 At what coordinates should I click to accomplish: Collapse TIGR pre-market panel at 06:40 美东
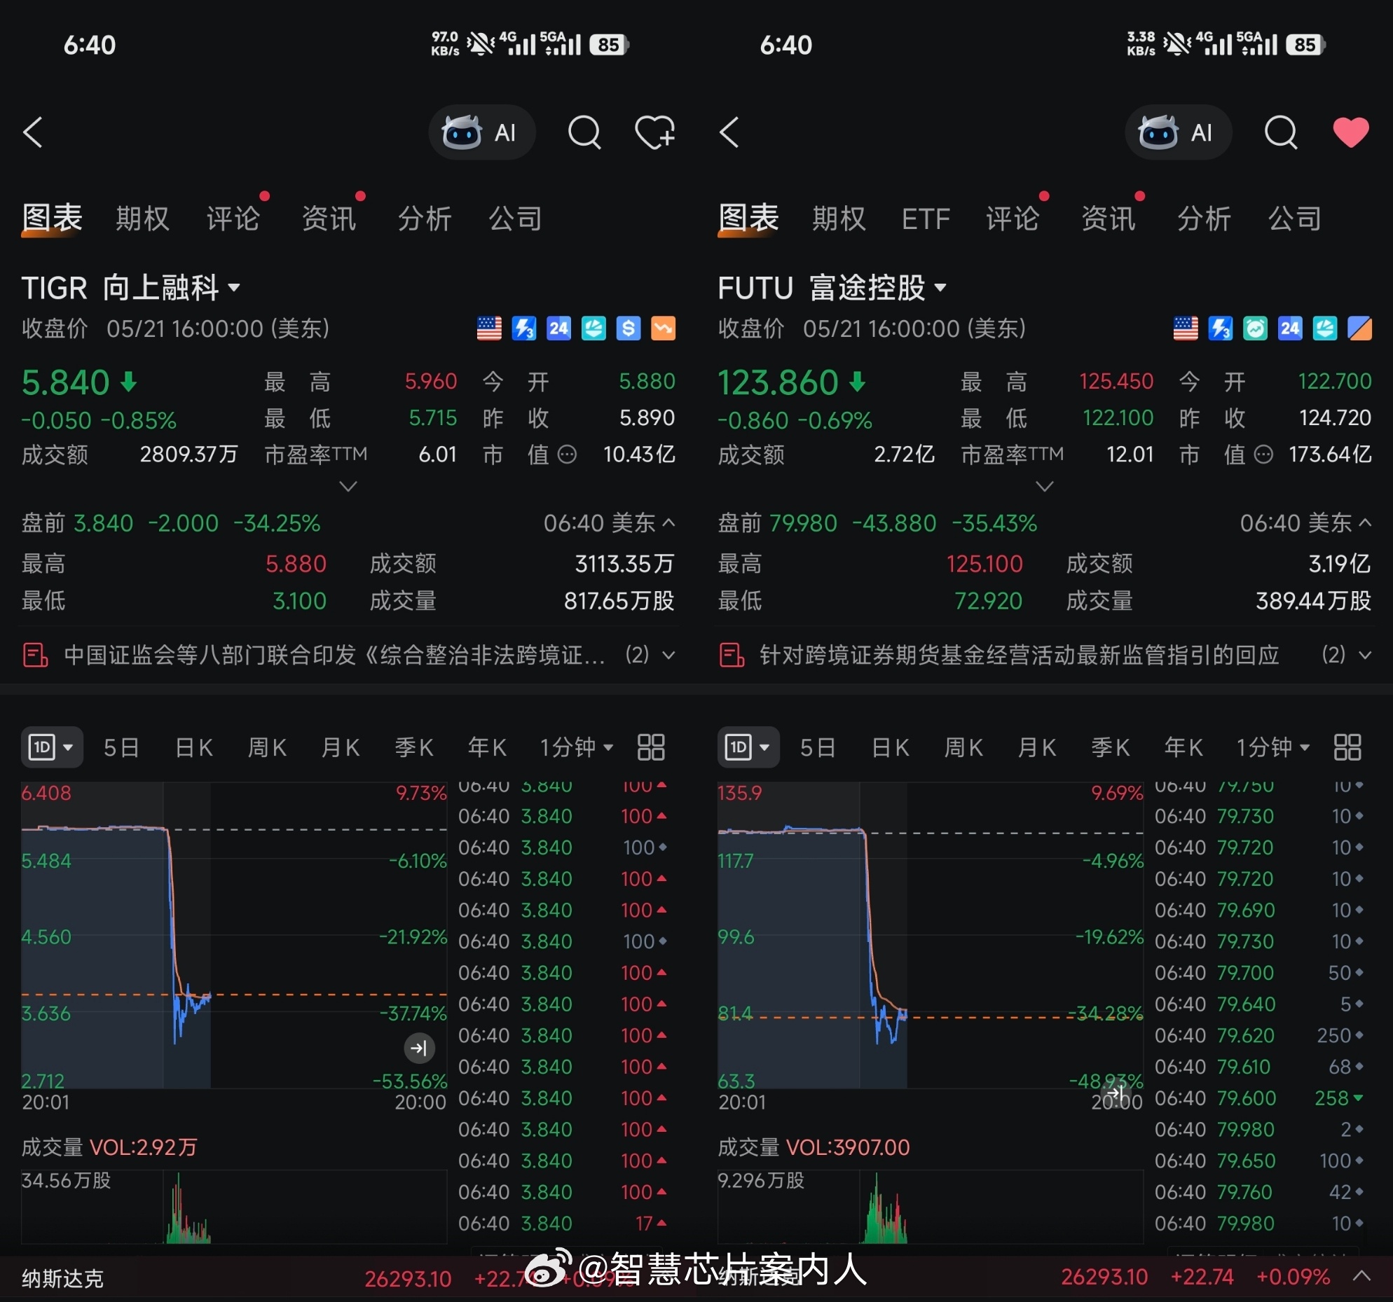[668, 522]
